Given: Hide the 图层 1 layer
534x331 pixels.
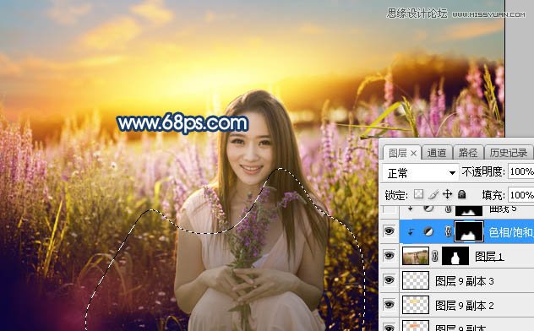Looking at the screenshot, I should 389,256.
